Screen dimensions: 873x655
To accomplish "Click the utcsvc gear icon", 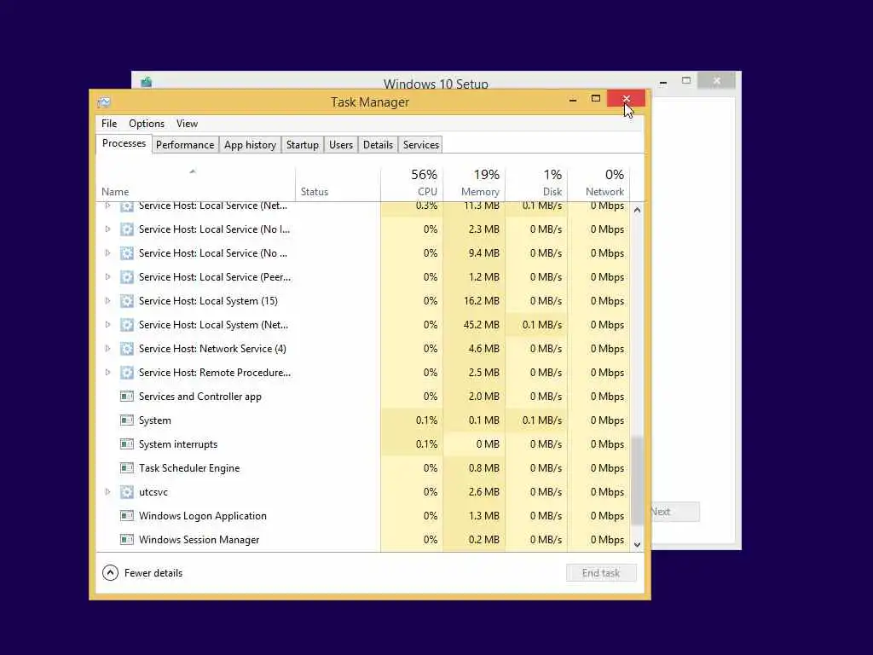I will click(x=127, y=492).
